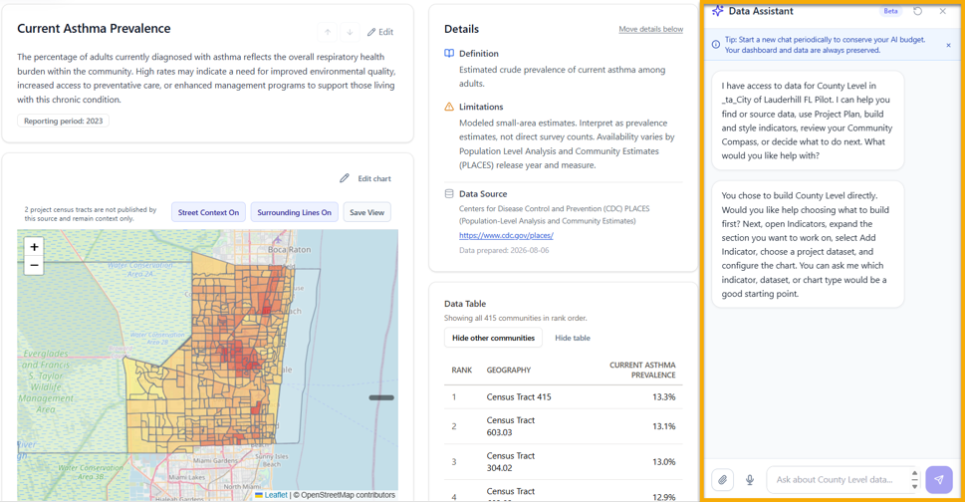This screenshot has width=965, height=502.
Task: Move indicator up with the up arrow
Action: coord(328,32)
